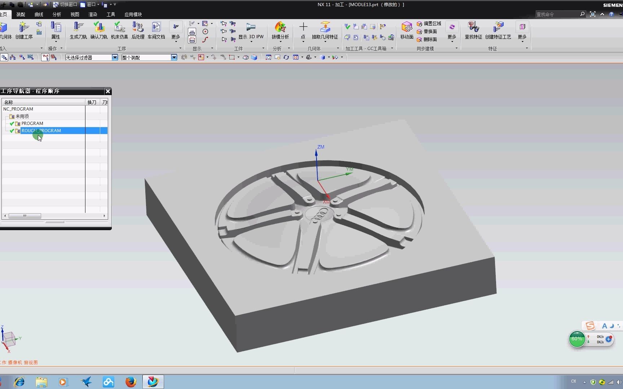Click the Create Operation (创建工序) icon

[x=24, y=30]
